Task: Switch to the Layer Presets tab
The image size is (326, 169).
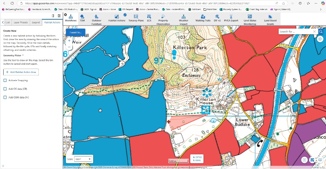Action: point(21,22)
